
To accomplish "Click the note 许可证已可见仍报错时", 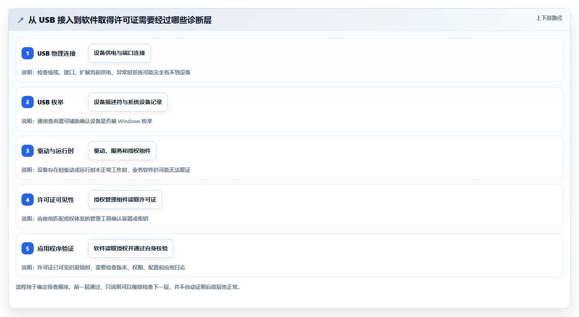I will 104,267.
